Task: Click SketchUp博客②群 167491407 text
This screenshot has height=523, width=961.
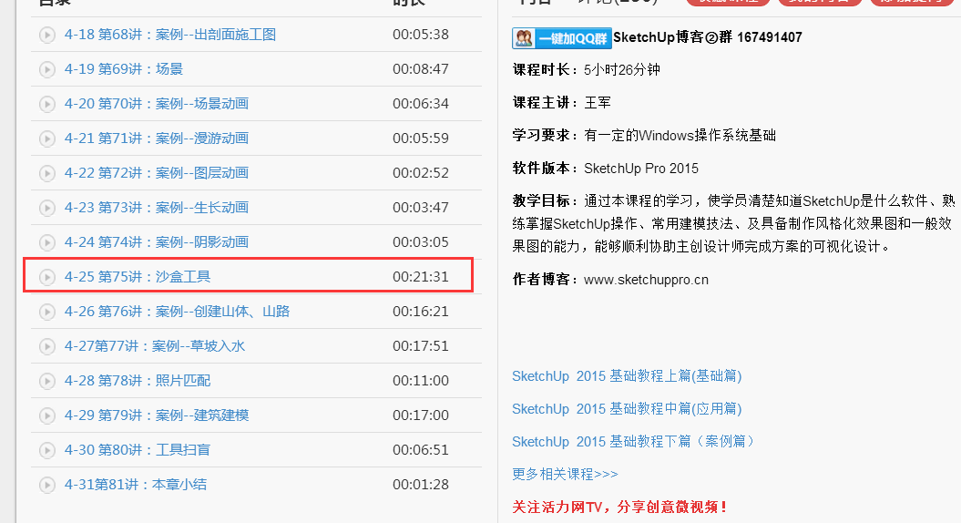Action: click(x=707, y=37)
